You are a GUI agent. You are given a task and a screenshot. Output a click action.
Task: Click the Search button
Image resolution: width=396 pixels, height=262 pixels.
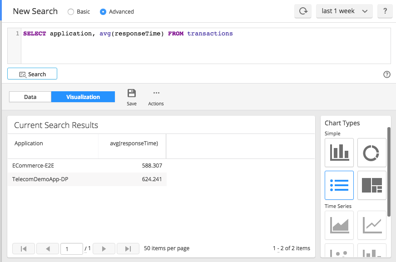[32, 74]
